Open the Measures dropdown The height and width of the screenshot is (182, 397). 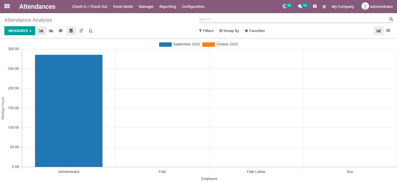(20, 31)
